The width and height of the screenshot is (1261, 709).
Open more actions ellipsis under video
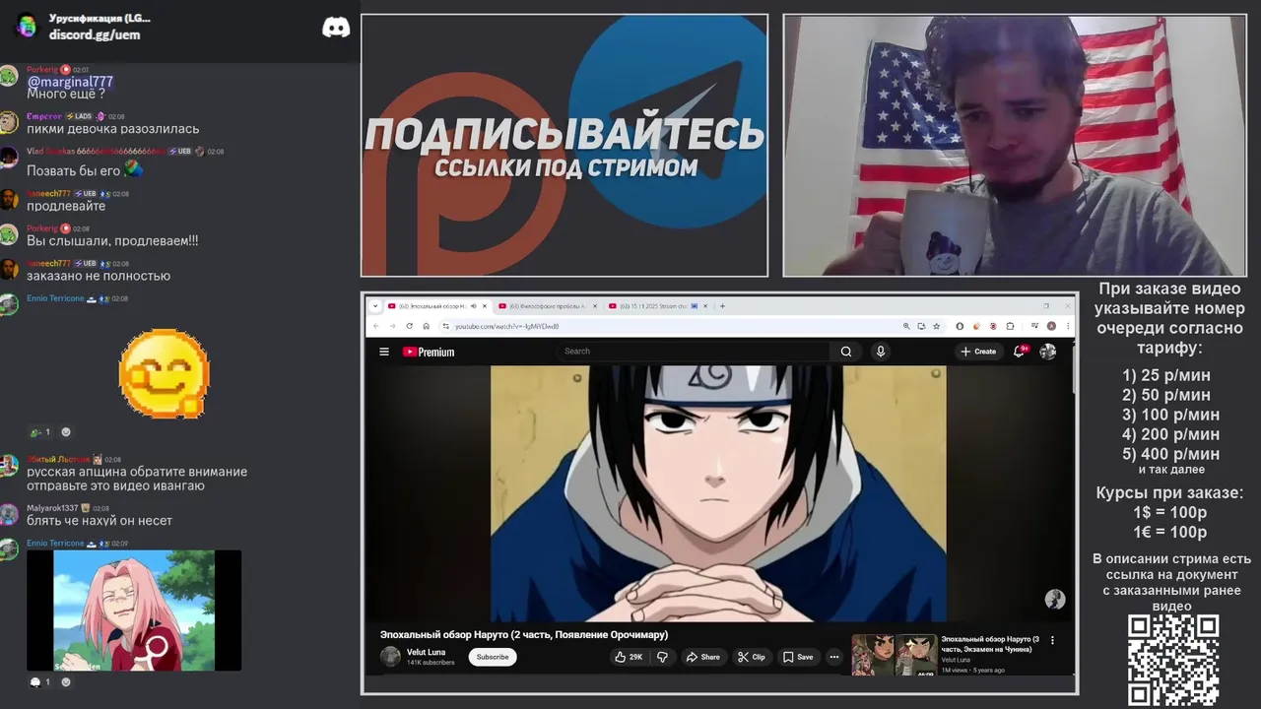833,657
